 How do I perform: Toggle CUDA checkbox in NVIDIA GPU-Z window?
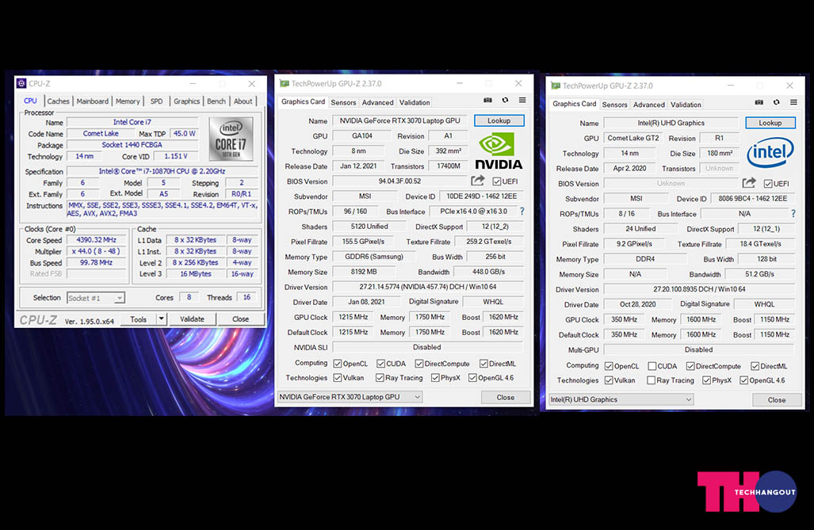click(x=380, y=364)
